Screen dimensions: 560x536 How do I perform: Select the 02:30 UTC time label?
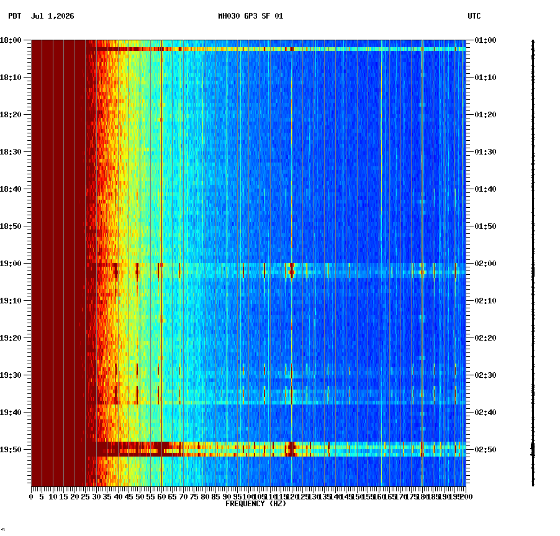tap(485, 375)
